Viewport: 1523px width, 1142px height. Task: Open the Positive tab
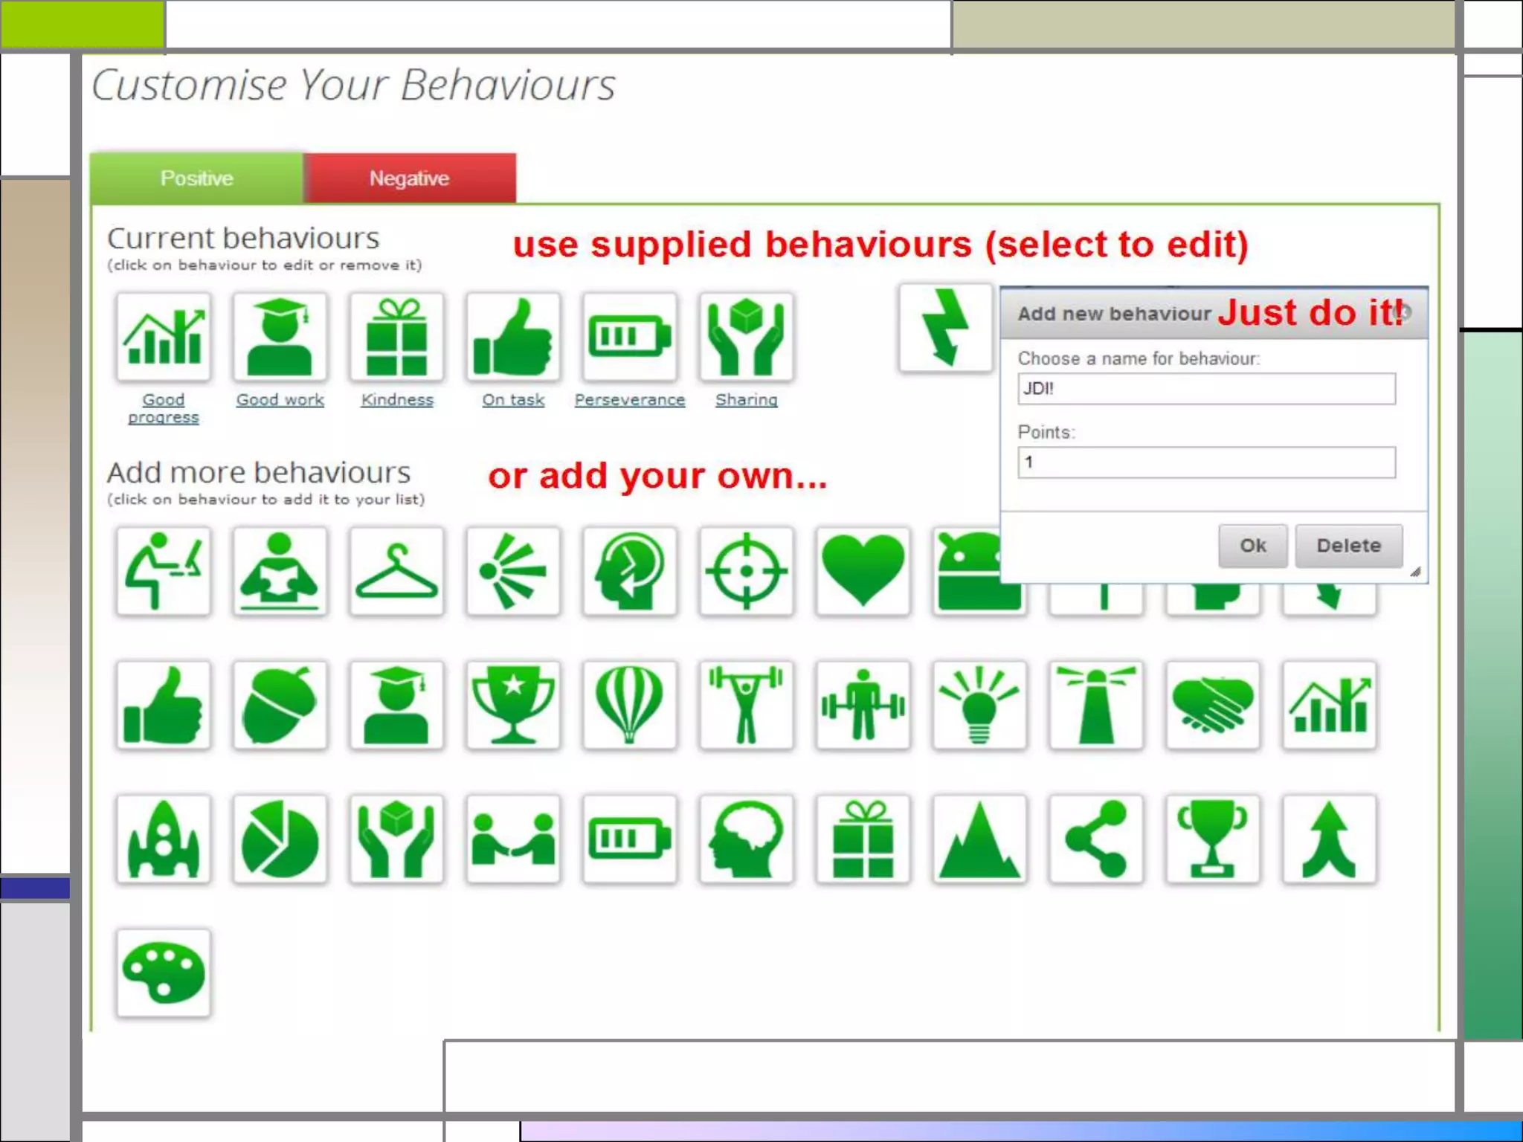tap(196, 178)
